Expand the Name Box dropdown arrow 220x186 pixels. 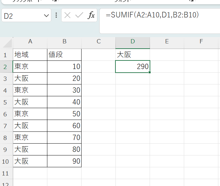[x=46, y=16]
